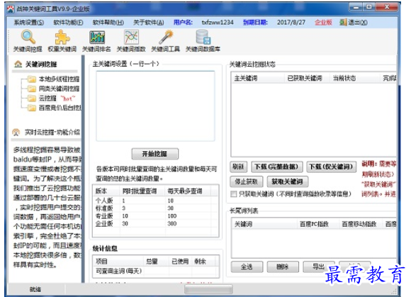This screenshot has width=411, height=297.
Task: Click the 开始挖掘 button
Action: pos(155,154)
